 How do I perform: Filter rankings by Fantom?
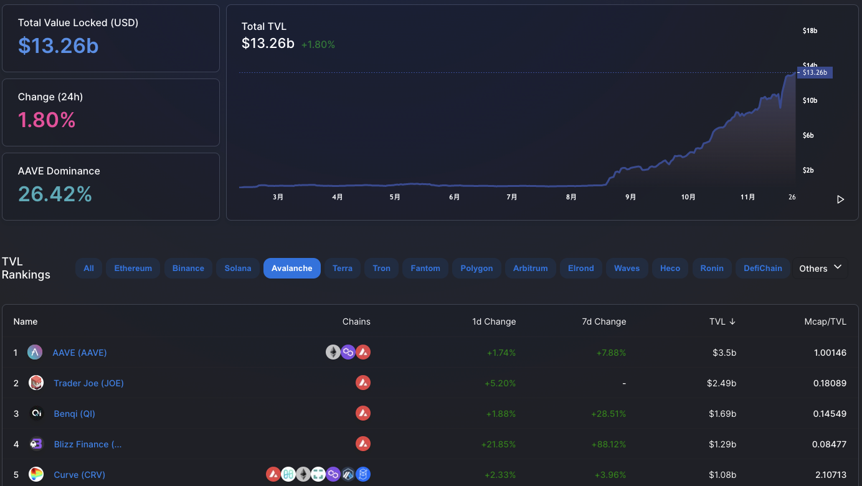pyautogui.click(x=425, y=269)
